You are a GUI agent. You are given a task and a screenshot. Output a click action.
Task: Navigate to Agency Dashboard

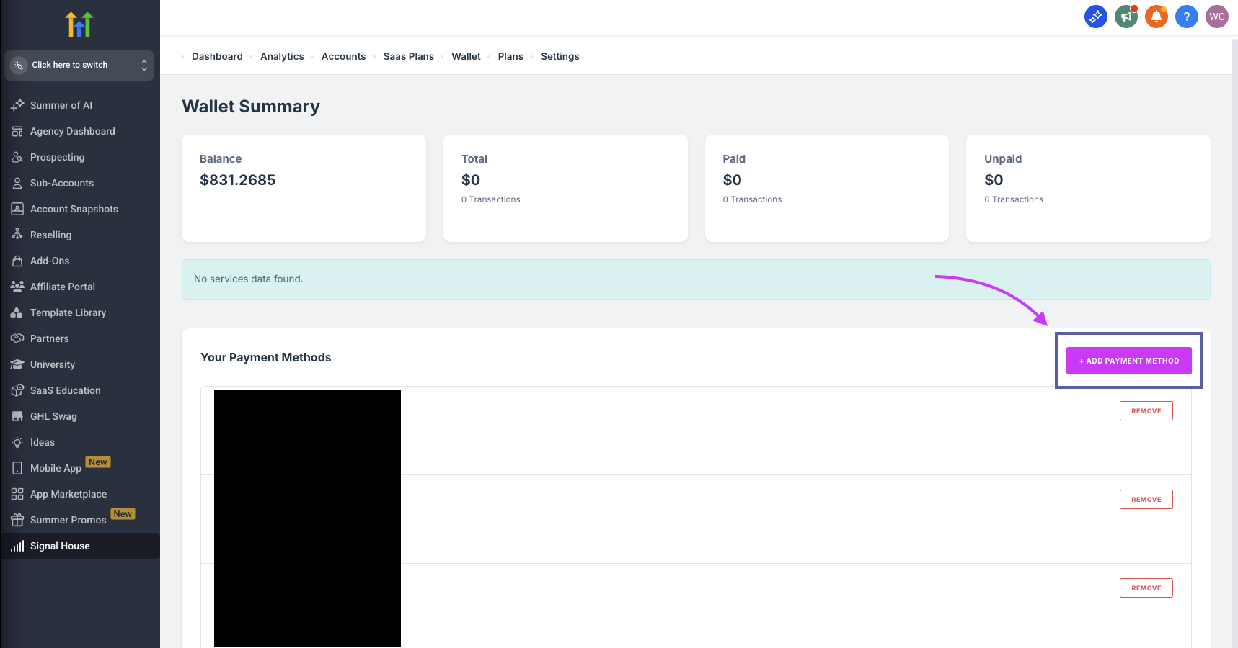[x=73, y=131]
